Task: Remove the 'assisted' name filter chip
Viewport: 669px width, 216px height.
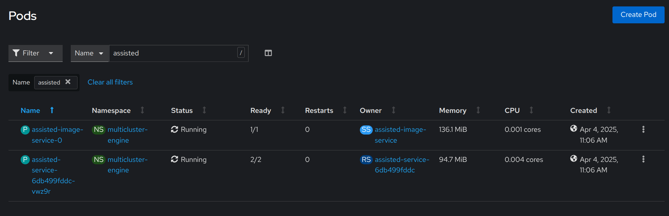Action: pos(68,82)
